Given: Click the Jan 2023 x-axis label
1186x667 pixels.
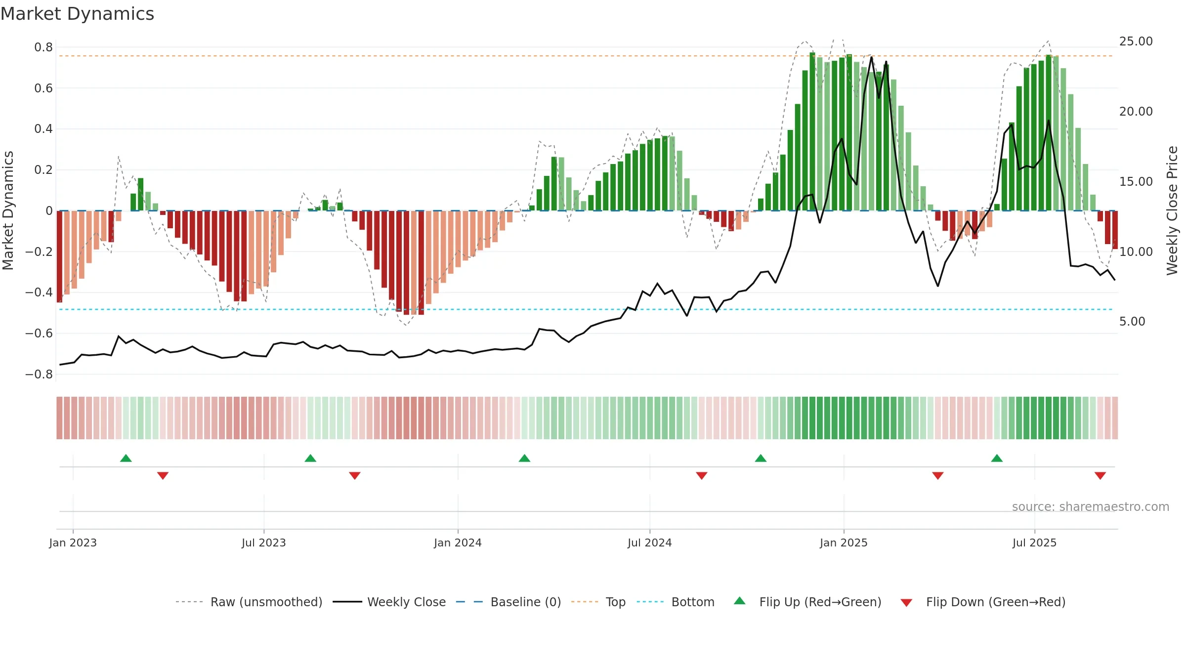Looking at the screenshot, I should (x=73, y=542).
